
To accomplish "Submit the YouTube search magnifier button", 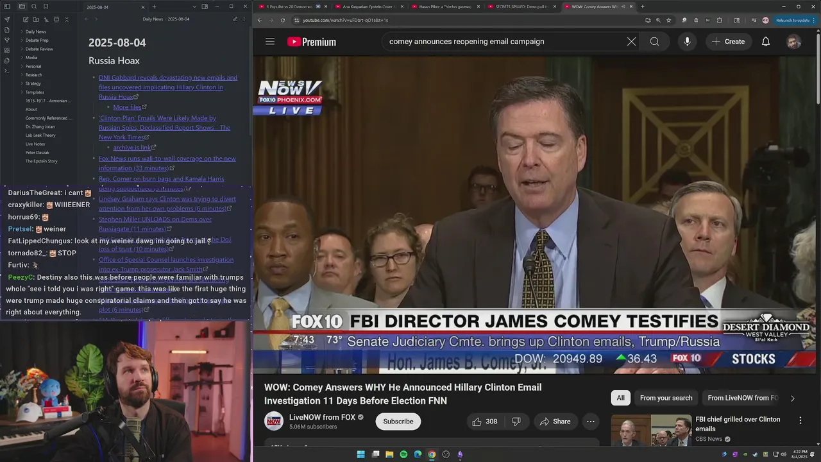I will tap(654, 42).
